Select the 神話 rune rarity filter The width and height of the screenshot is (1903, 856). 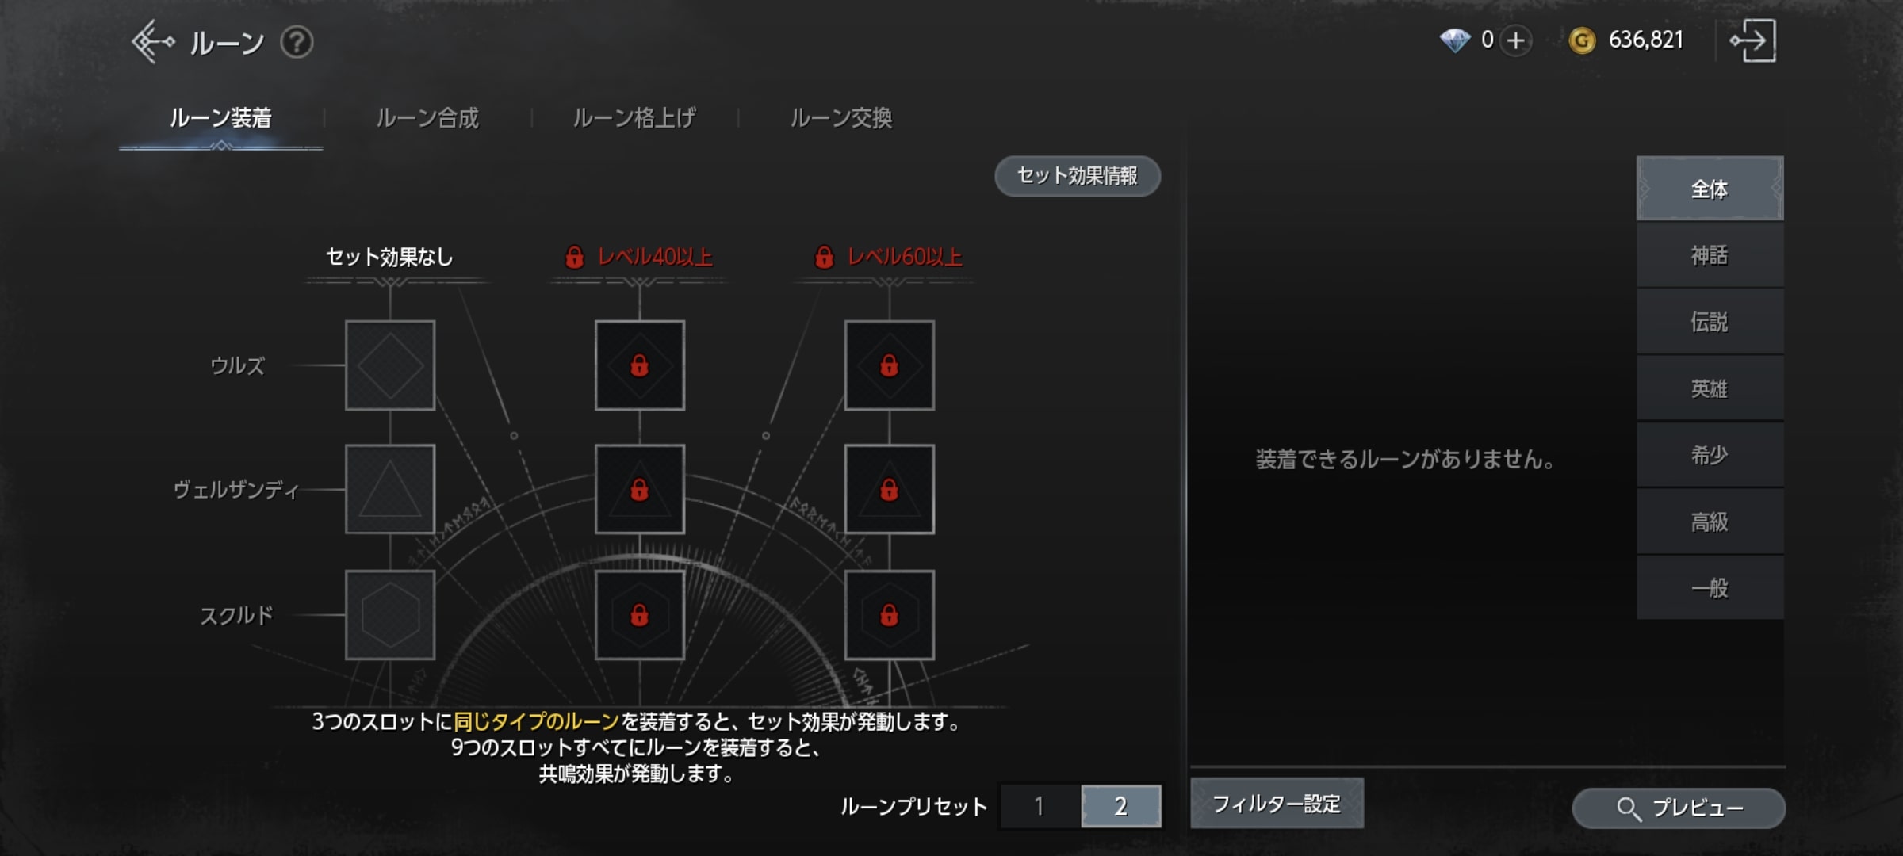click(x=1710, y=254)
